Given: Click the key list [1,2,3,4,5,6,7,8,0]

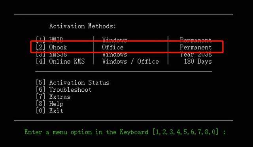Looking at the screenshot, I should 185,132.
